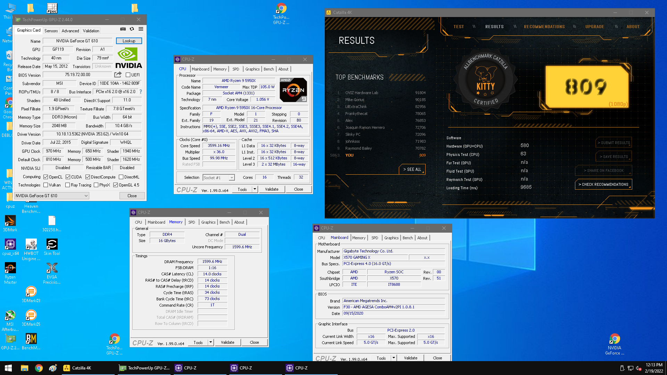Open RECOMMENDATIONS tab in Catzilla
This screenshot has width=667, height=375.
pyautogui.click(x=544, y=27)
